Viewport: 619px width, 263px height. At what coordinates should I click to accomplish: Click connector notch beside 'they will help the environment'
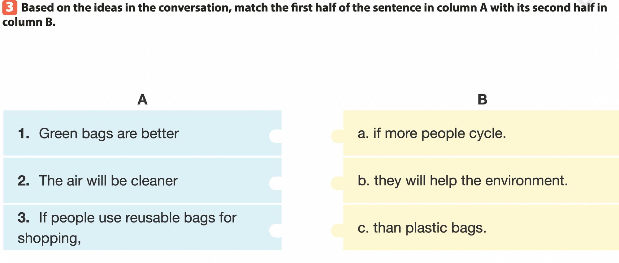click(337, 183)
